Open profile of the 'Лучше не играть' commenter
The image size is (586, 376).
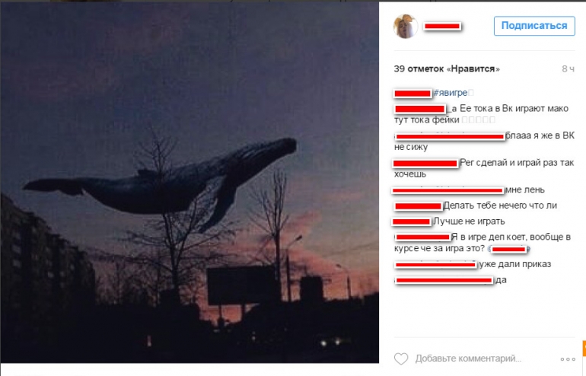coord(412,221)
